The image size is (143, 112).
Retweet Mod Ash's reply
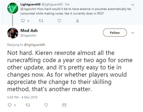click(x=28, y=105)
